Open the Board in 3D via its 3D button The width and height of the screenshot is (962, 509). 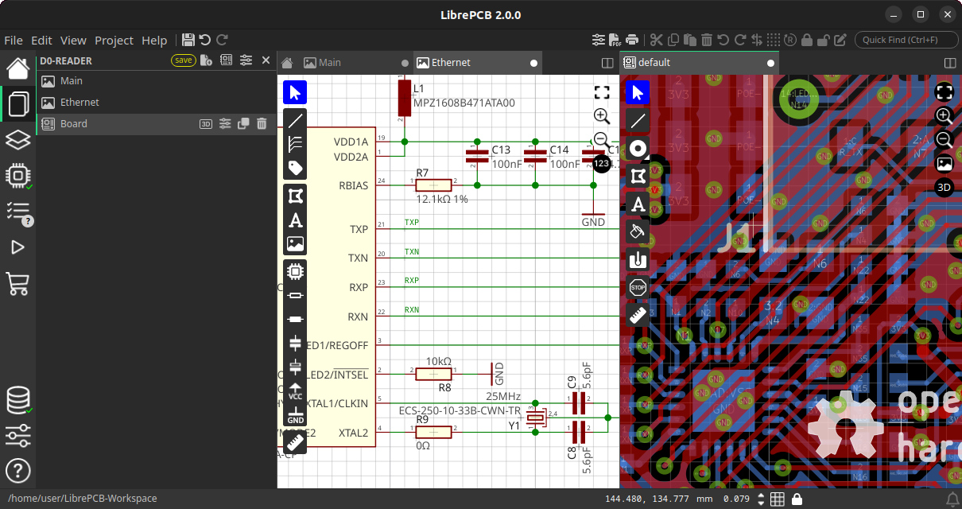(x=206, y=123)
